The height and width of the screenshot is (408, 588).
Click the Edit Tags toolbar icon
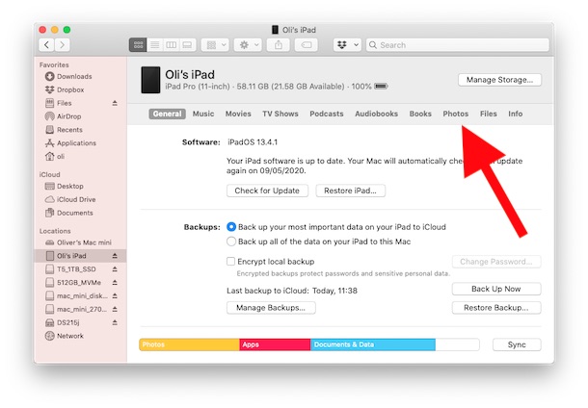tap(307, 45)
